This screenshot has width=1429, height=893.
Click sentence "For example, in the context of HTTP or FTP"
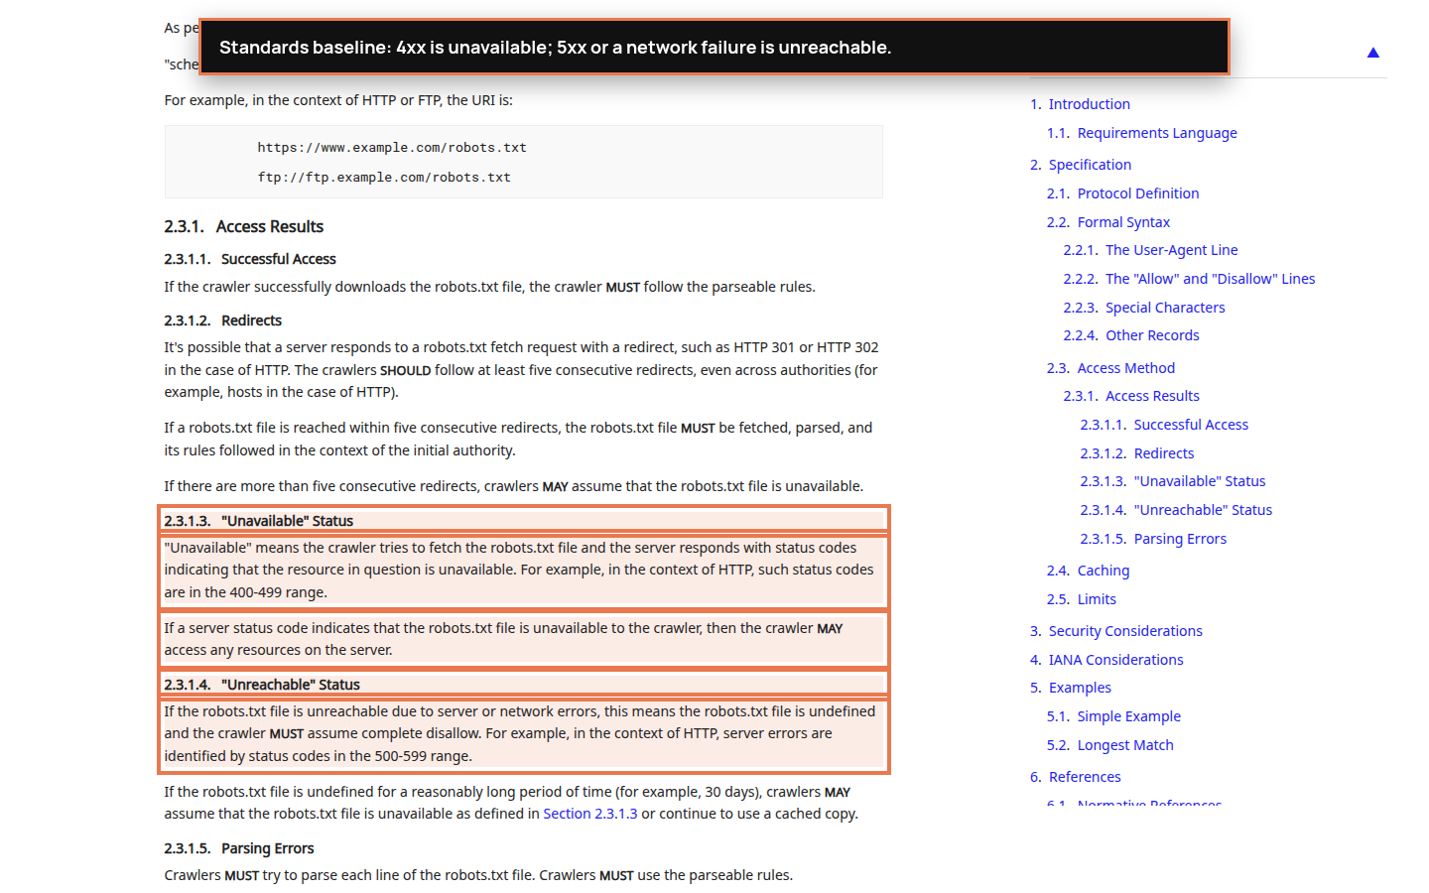click(338, 100)
